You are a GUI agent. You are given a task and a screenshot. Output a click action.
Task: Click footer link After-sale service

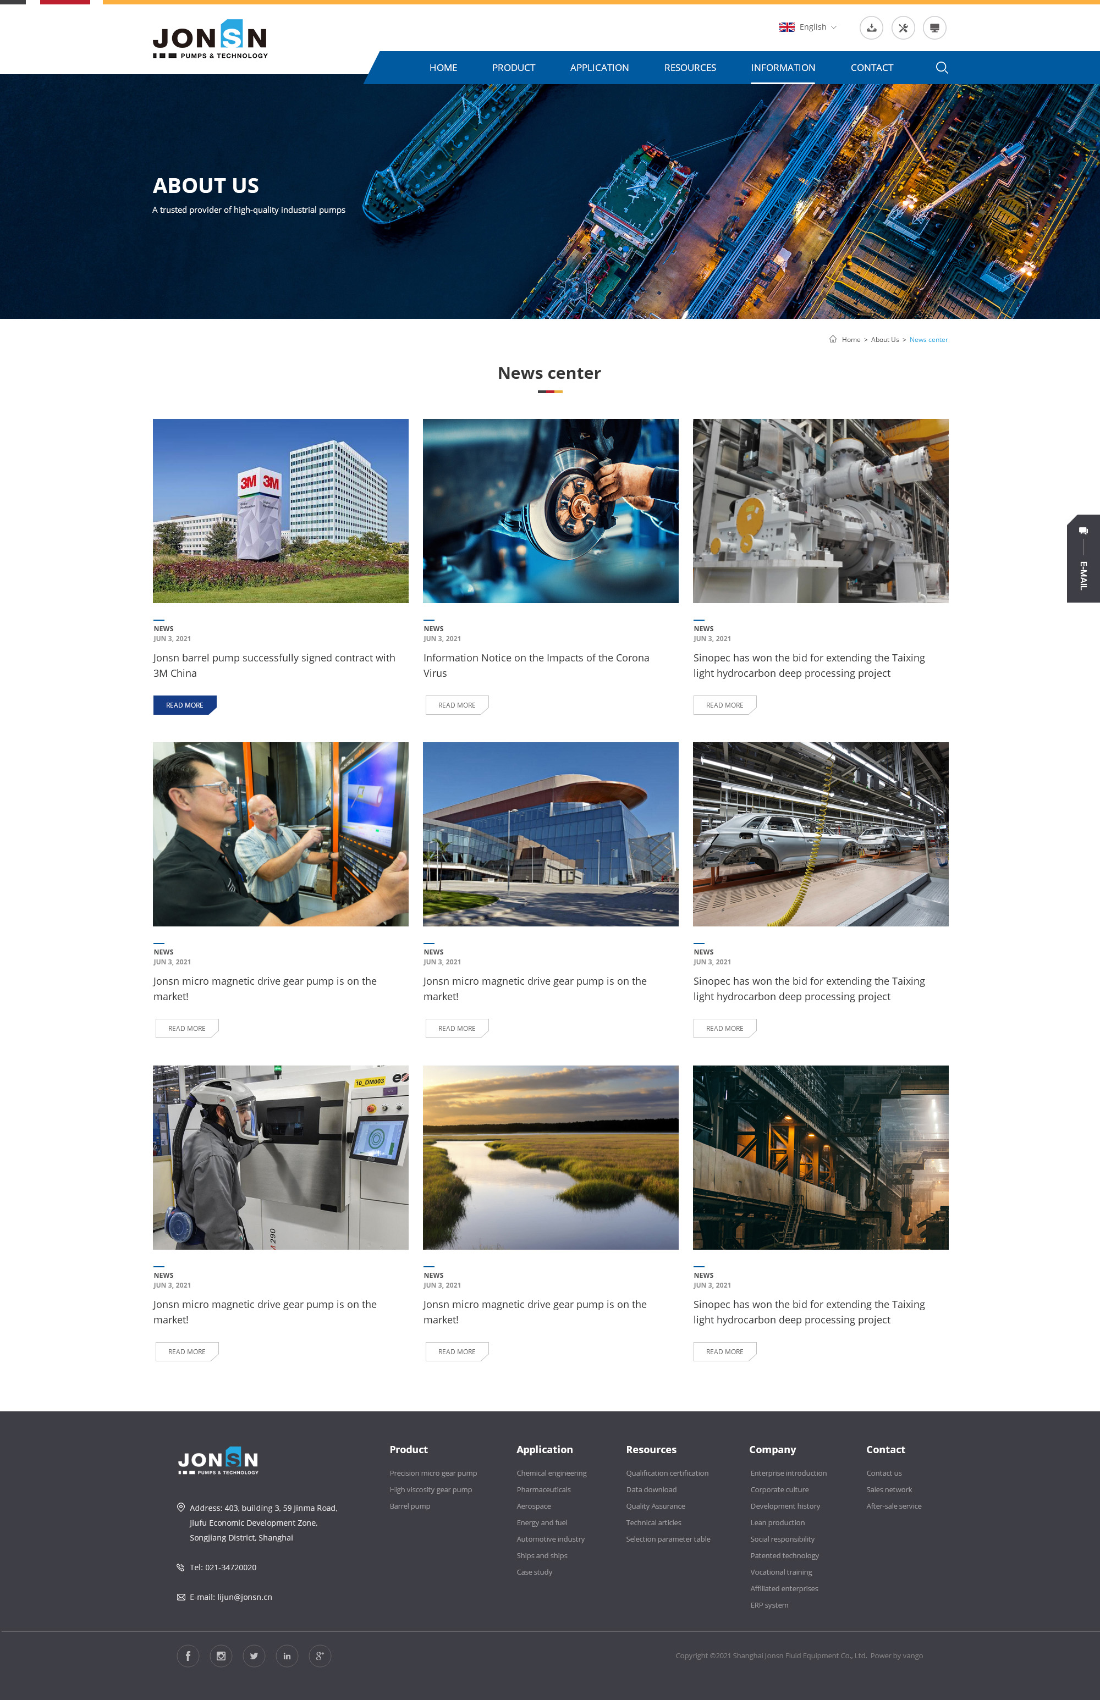[894, 1506]
